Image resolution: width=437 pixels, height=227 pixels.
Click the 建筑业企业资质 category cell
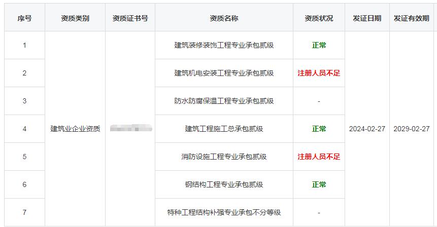click(75, 129)
